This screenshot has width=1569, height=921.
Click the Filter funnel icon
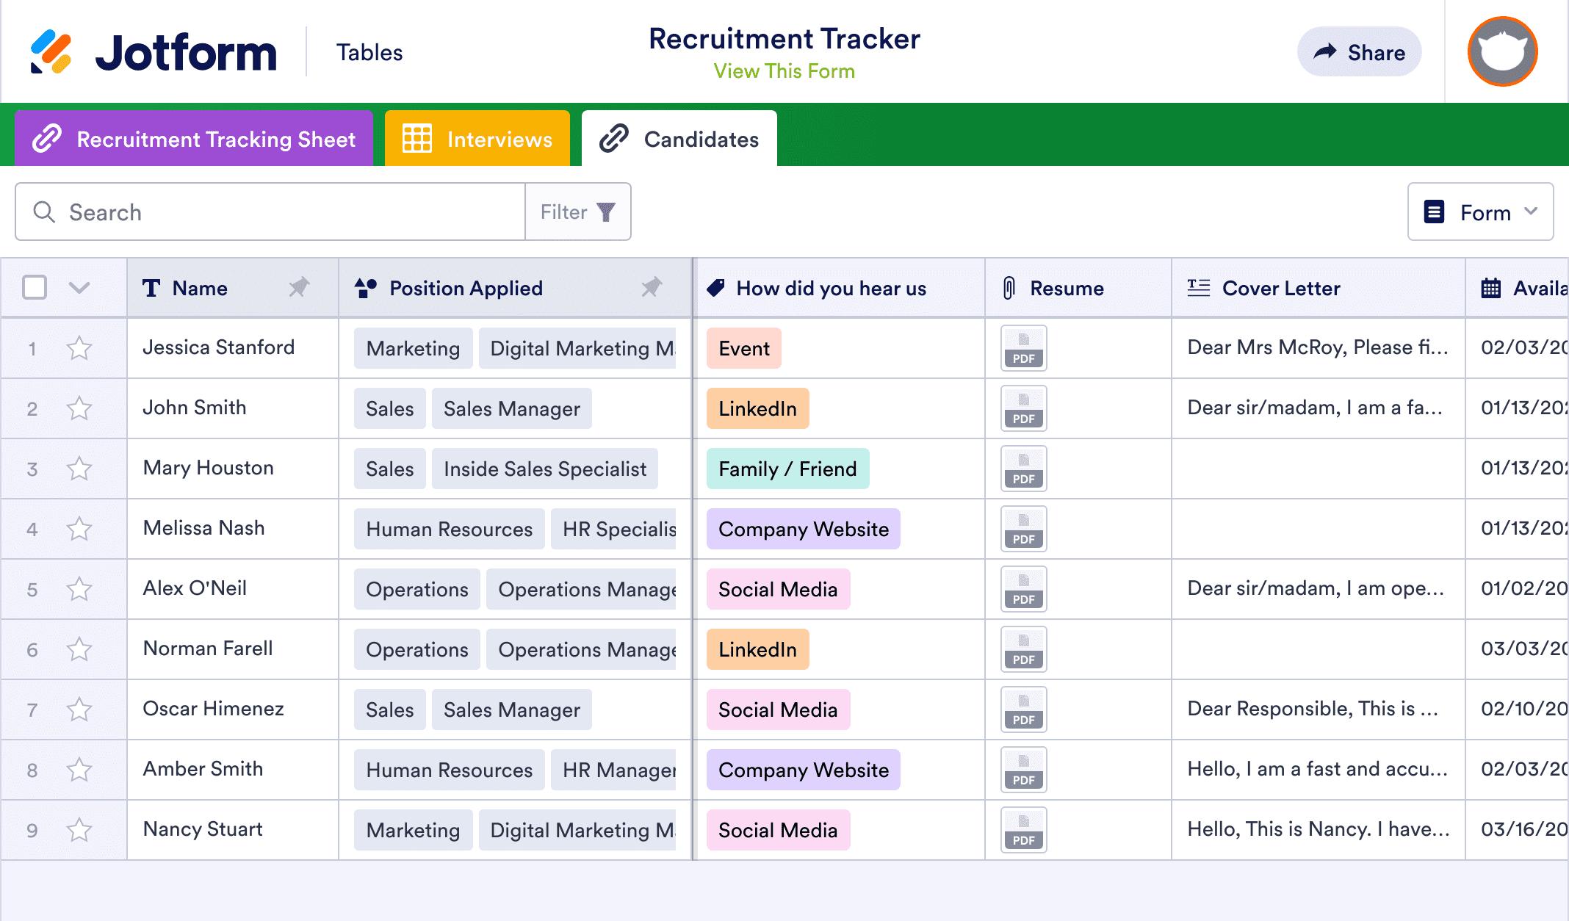(605, 212)
